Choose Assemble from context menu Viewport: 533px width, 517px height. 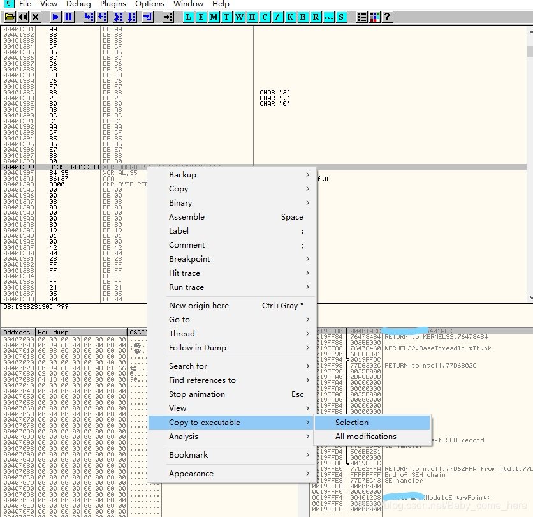pyautogui.click(x=232, y=217)
